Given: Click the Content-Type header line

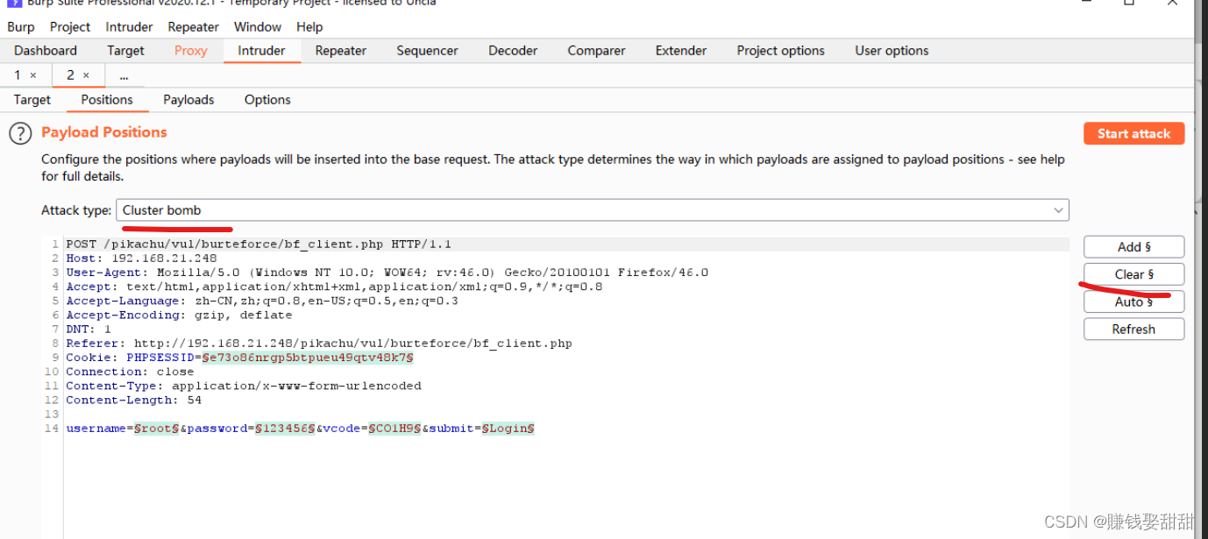Looking at the screenshot, I should coord(244,386).
